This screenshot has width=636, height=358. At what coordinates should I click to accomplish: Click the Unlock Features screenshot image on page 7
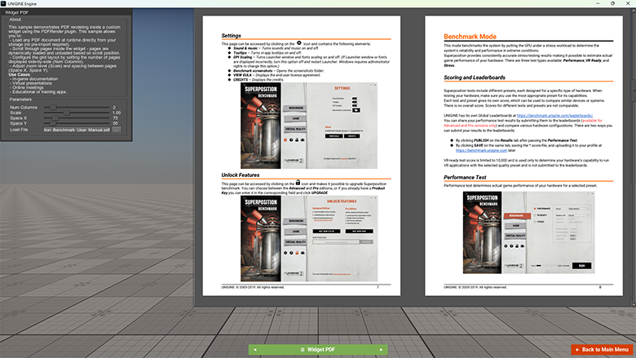tap(309, 238)
